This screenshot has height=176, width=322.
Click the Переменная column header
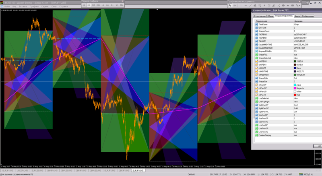pyautogui.click(x=274, y=21)
